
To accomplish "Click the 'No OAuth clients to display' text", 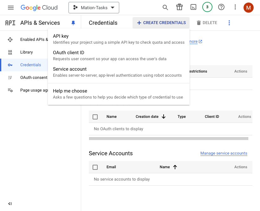I will [x=119, y=129].
